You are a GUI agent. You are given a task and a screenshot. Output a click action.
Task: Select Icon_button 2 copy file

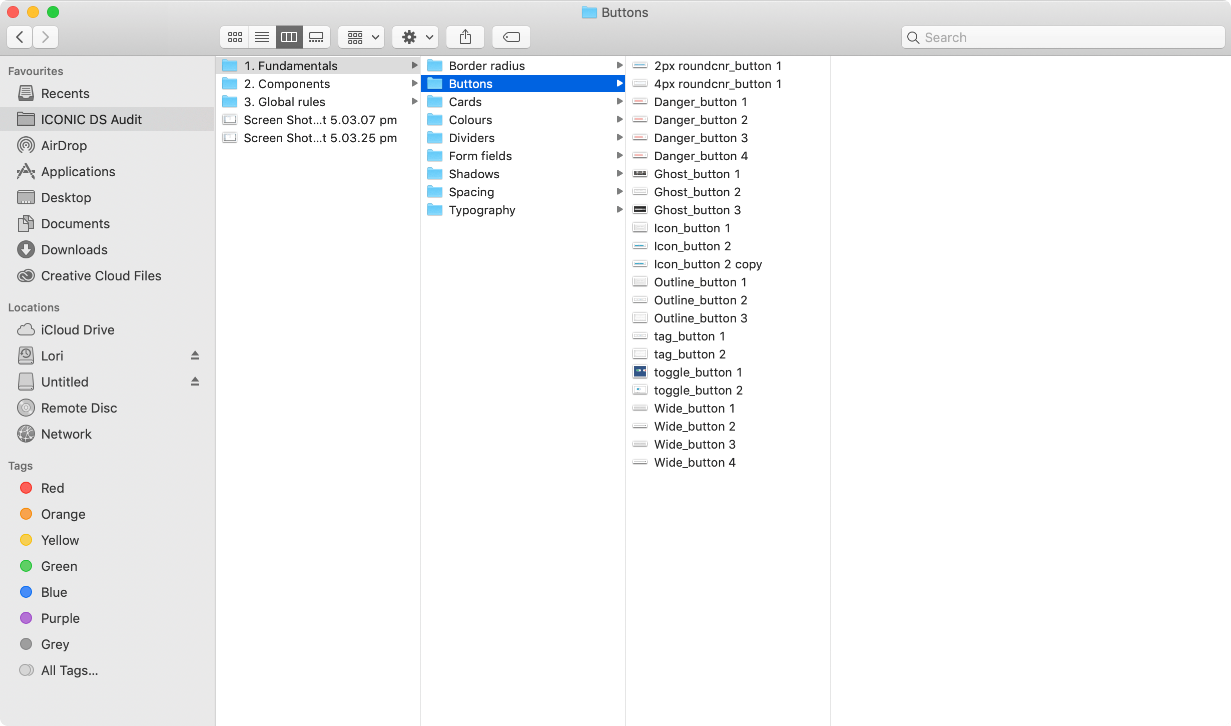tap(728, 264)
